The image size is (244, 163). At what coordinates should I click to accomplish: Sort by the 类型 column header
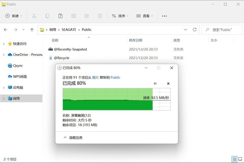click(x=177, y=40)
